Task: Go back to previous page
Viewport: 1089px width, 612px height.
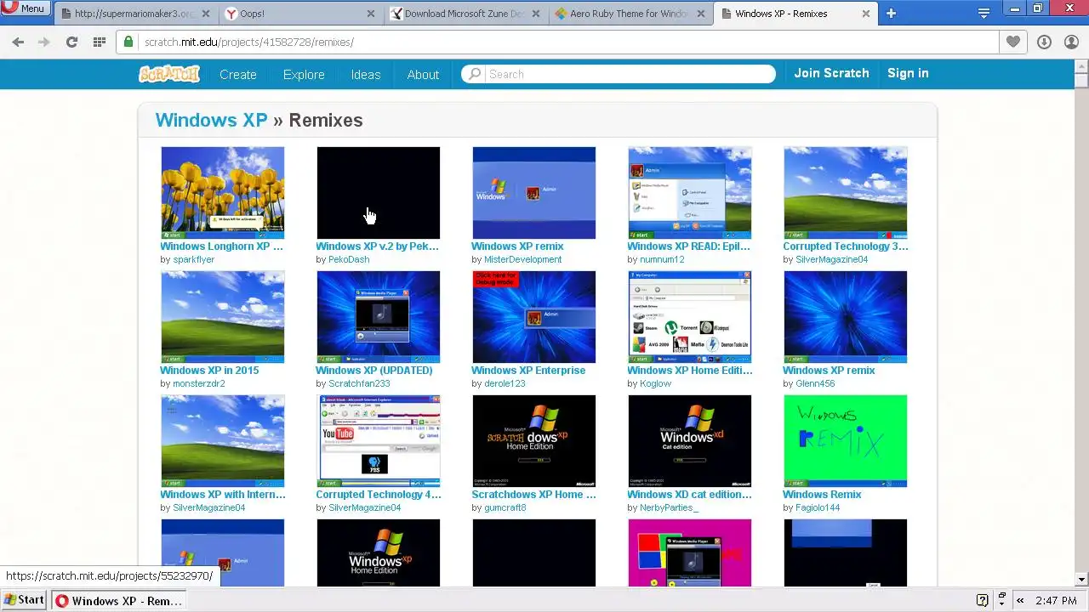Action: click(x=18, y=42)
